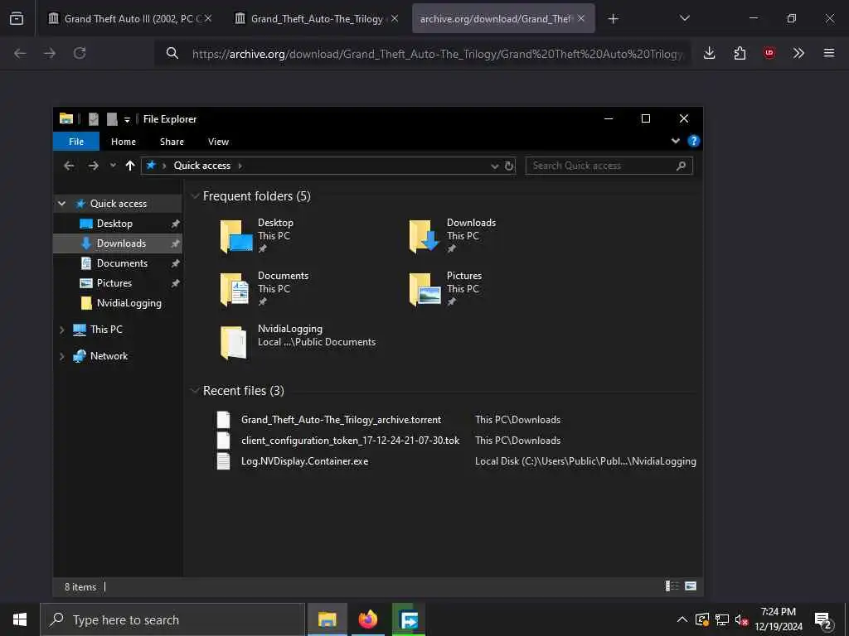Expand the This PC tree node
This screenshot has height=636, width=849.
click(x=61, y=330)
